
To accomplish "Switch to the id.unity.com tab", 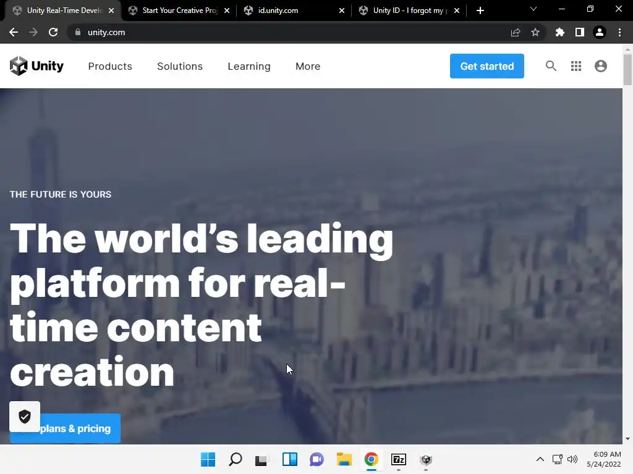I will pos(295,10).
